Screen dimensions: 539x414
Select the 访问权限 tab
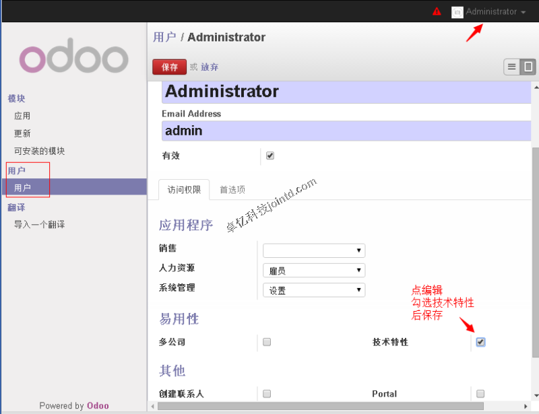(184, 190)
